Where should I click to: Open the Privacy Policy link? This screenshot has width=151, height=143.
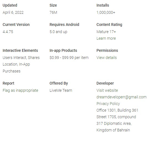pos(108,104)
